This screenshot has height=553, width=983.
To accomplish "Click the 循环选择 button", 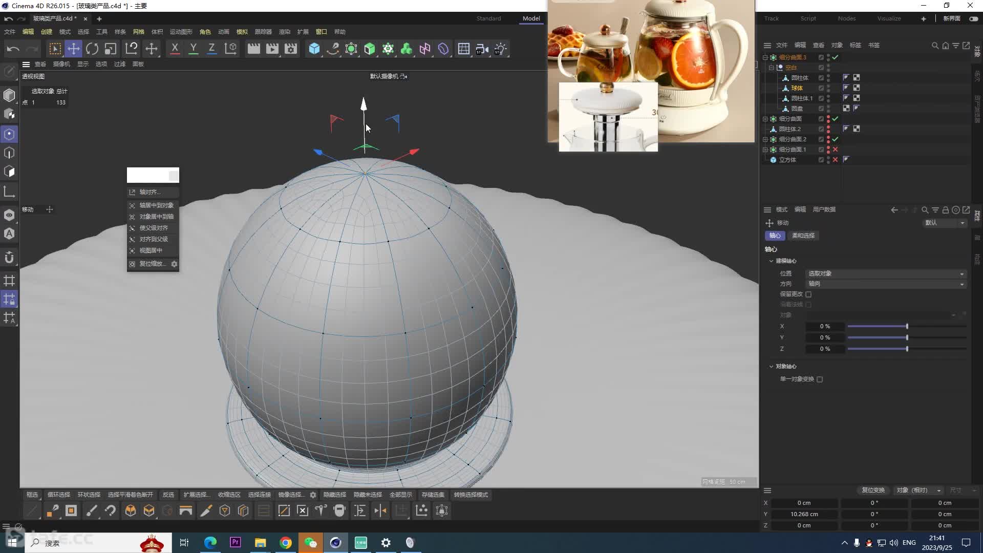I will click(59, 495).
